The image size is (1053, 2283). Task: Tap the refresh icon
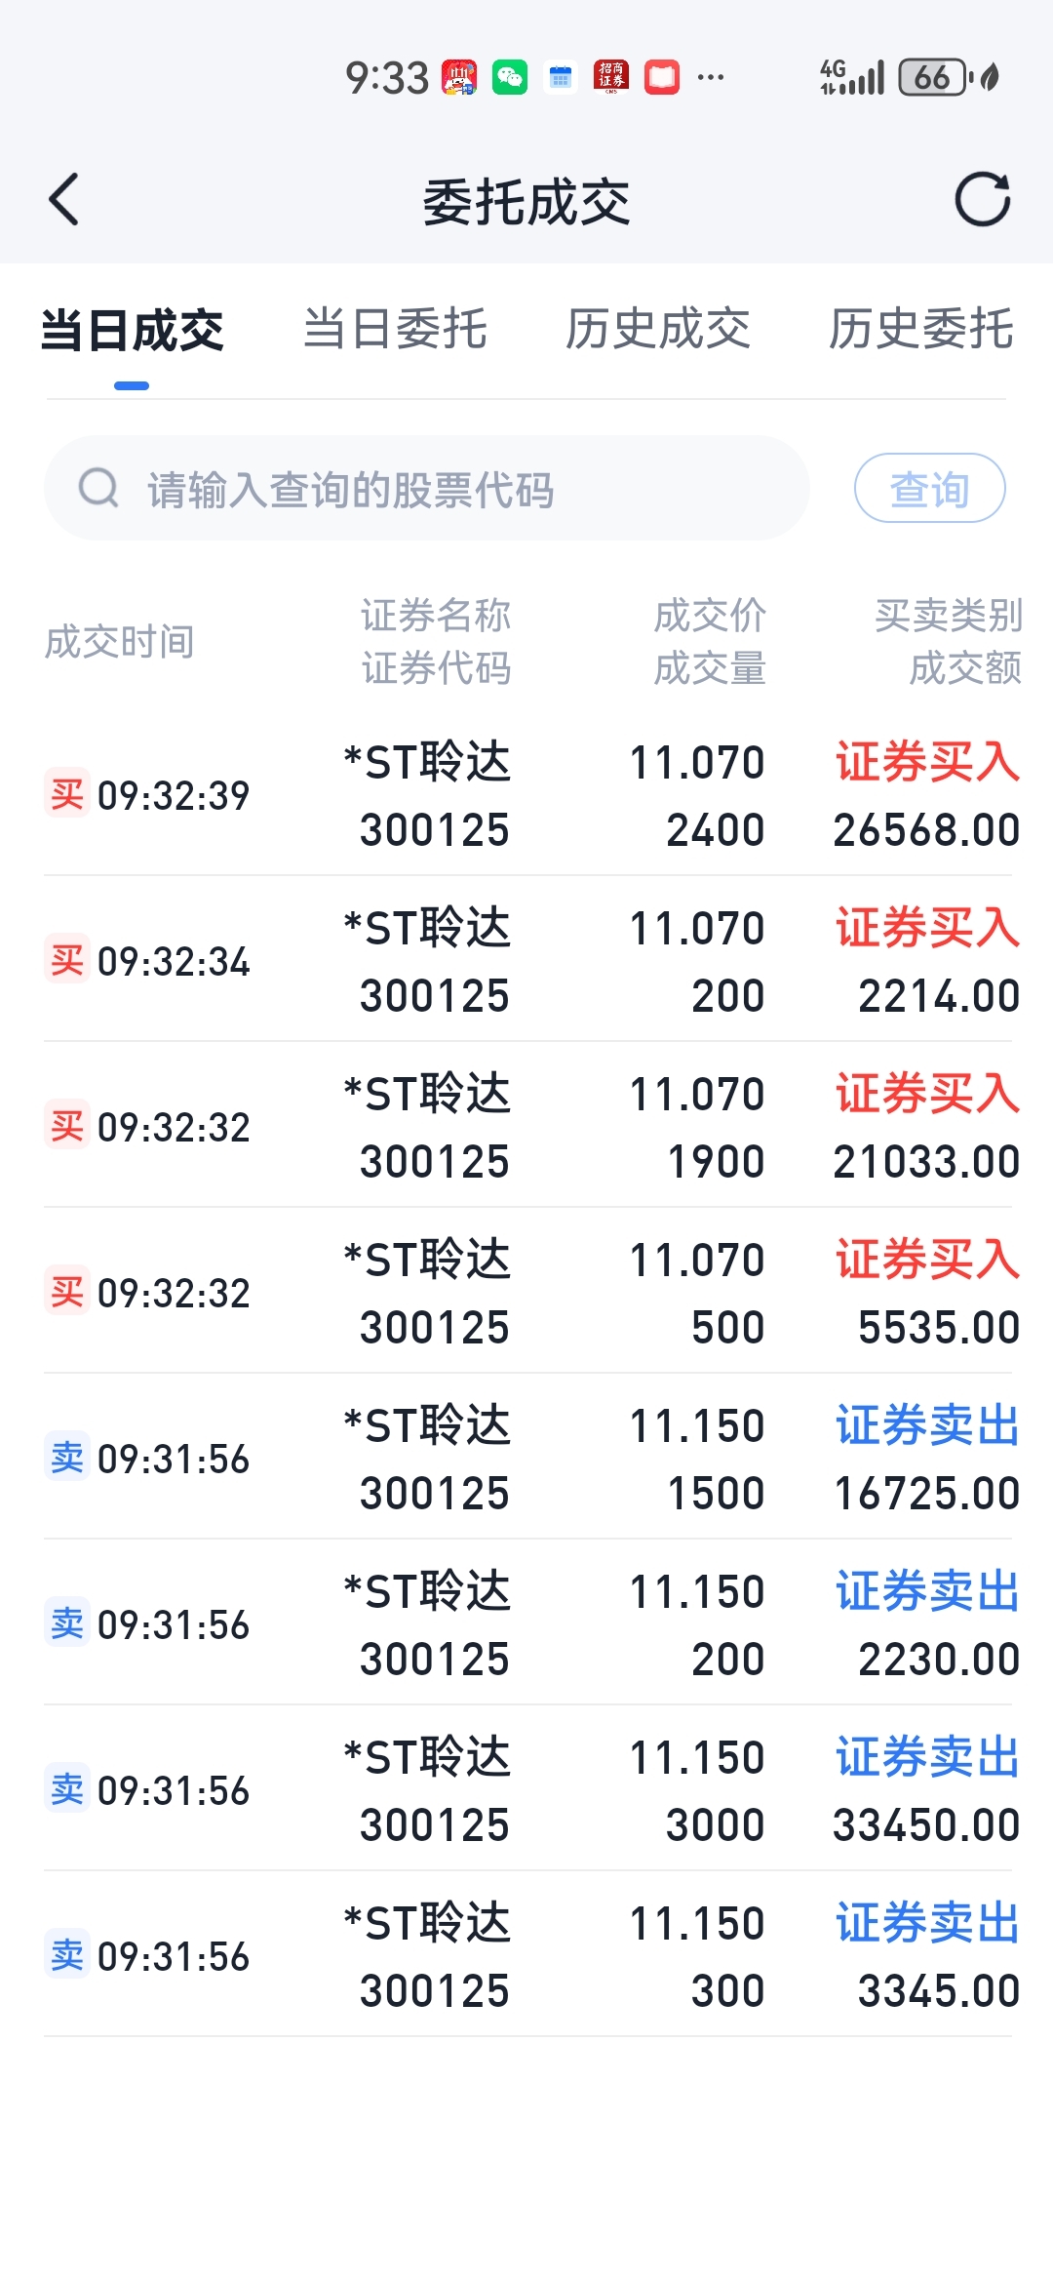coord(982,200)
